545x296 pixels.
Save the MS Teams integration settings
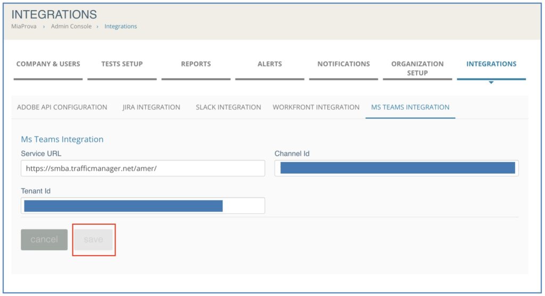tap(94, 240)
